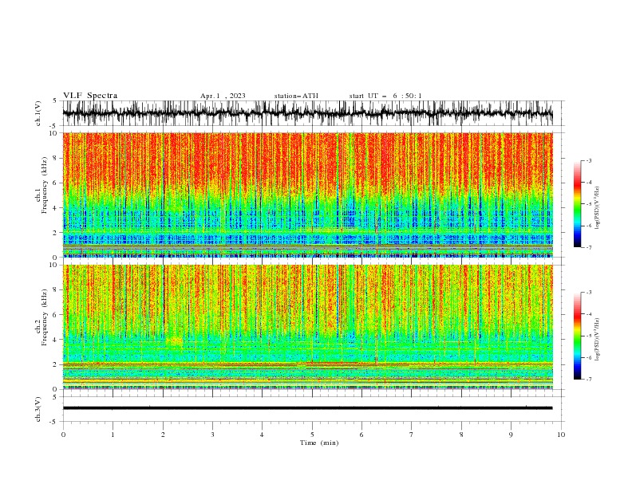Click the time axis tick label "9"
The height and width of the screenshot is (488, 632).
pyautogui.click(x=511, y=435)
